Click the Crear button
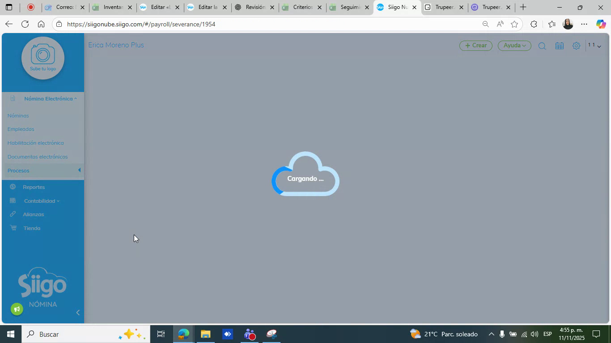This screenshot has width=611, height=343. [476, 46]
